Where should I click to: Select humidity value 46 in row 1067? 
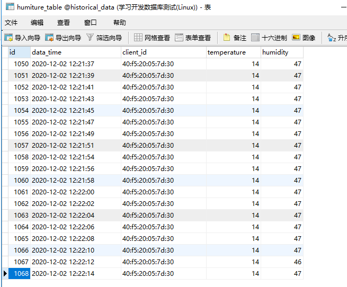click(282, 262)
